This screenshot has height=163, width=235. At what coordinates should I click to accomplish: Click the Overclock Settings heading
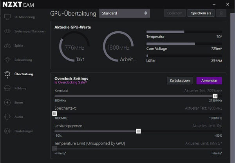click(x=71, y=79)
